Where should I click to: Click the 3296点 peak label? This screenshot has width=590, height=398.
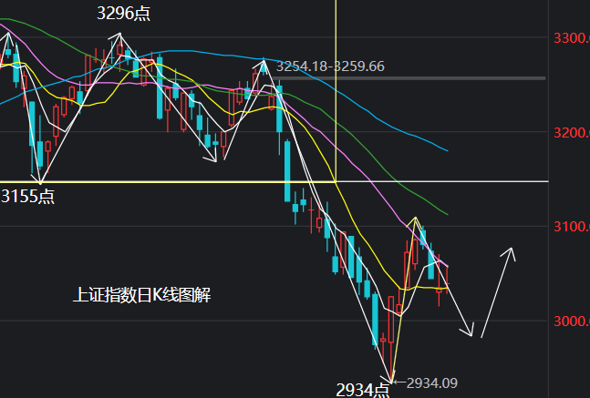coord(123,14)
